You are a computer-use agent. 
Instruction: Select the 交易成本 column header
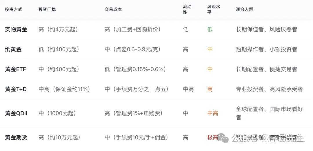pyautogui.click(x=113, y=9)
